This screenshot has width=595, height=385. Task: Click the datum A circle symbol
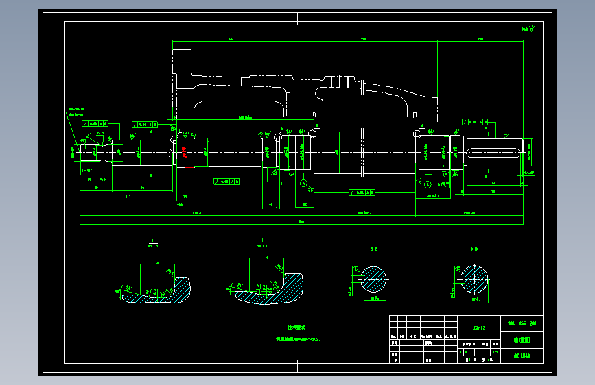coord(303,184)
